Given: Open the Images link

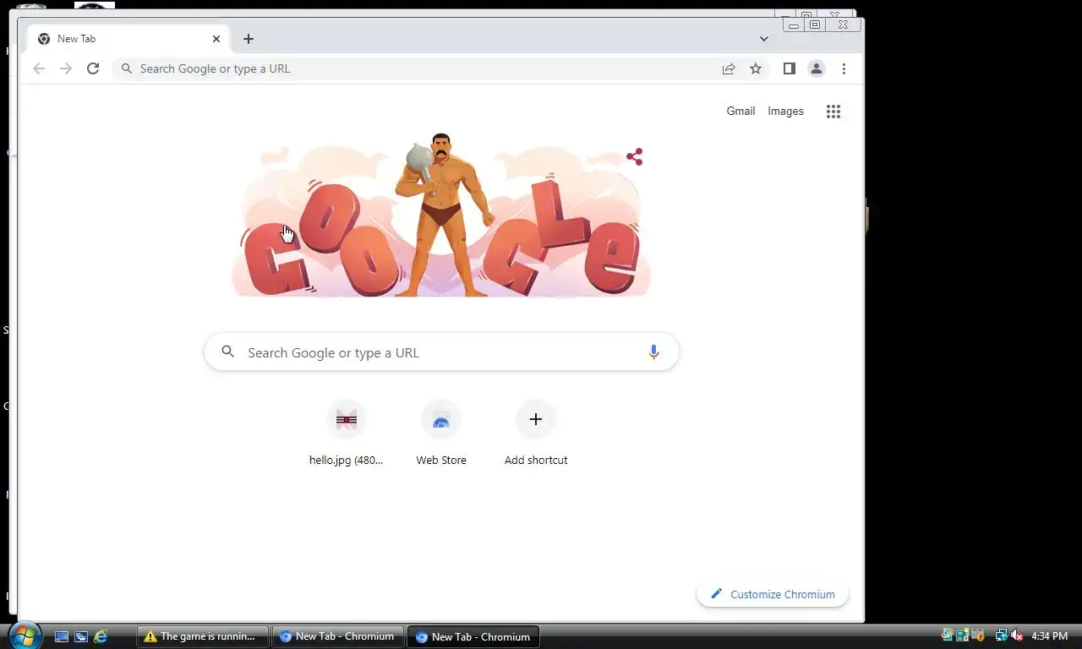Looking at the screenshot, I should coord(785,111).
